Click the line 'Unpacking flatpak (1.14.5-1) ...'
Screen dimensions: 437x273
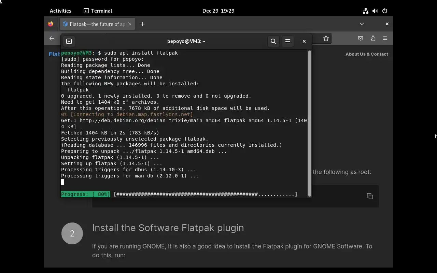pos(110,157)
